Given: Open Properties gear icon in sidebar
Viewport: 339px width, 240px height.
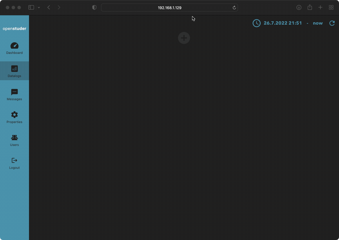Looking at the screenshot, I should click(14, 115).
